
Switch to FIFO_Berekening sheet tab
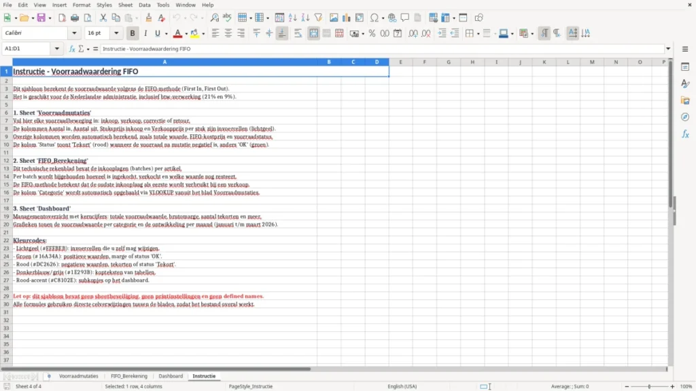coord(128,376)
